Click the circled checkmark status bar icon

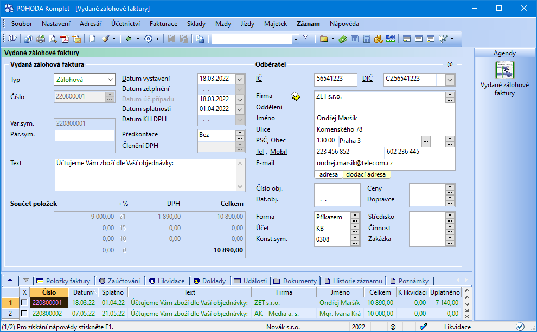click(520, 327)
